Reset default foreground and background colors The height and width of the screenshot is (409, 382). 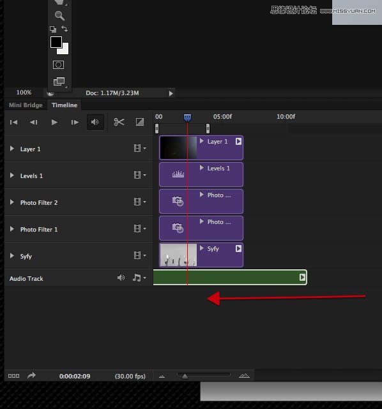53,29
